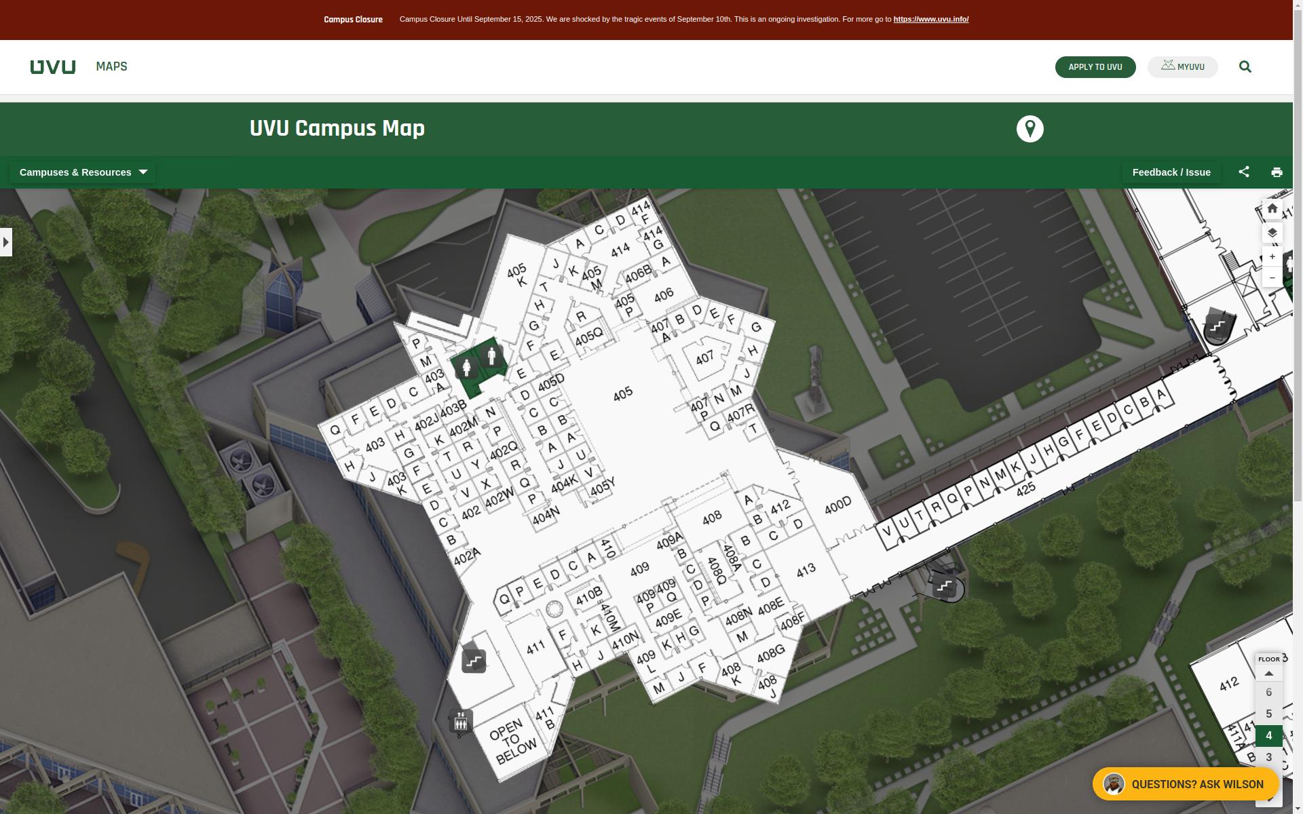
Task: Click room 405 label on map
Action: pos(622,393)
